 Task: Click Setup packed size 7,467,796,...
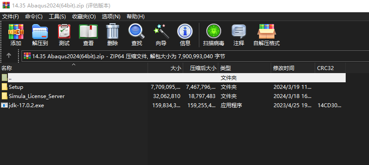[201, 87]
